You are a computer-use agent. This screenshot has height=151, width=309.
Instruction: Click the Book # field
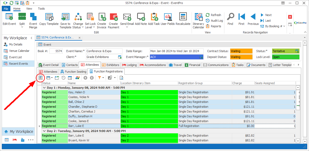(56, 51)
